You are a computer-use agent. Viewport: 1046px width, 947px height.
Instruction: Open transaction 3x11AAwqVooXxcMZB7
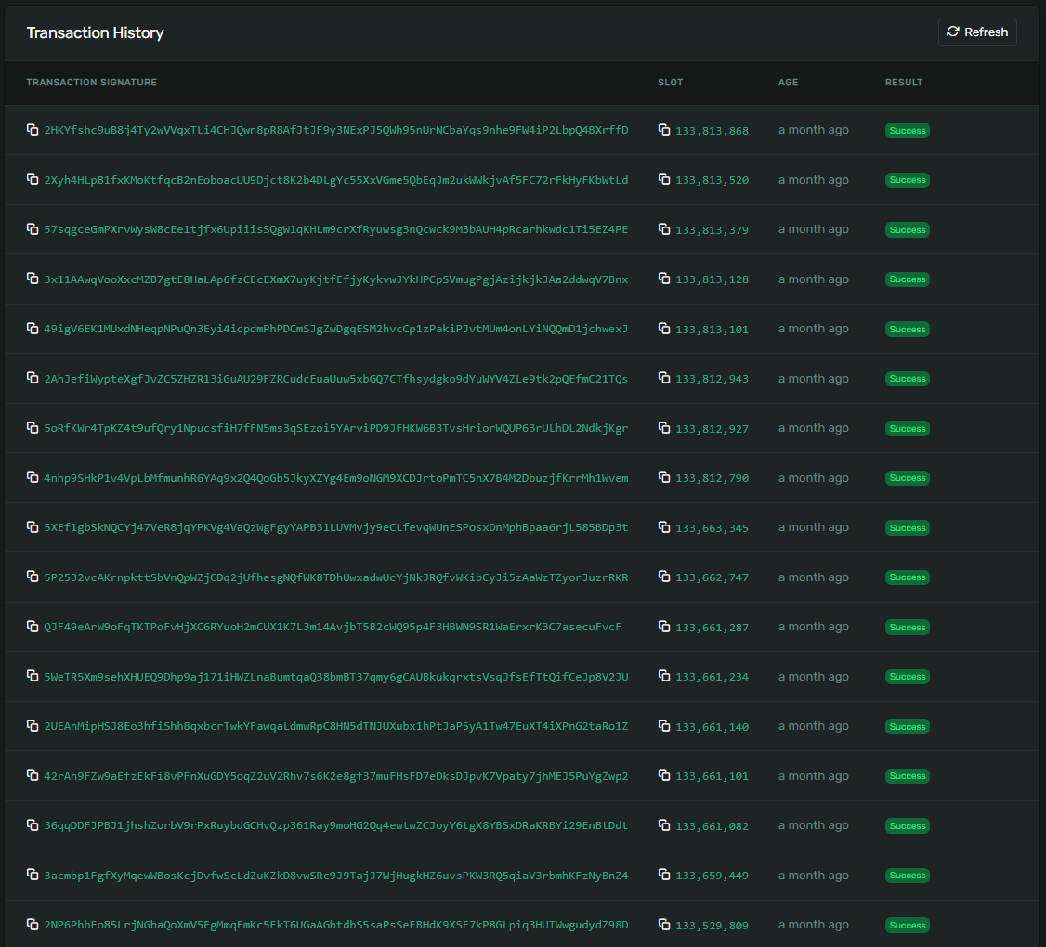(336, 279)
